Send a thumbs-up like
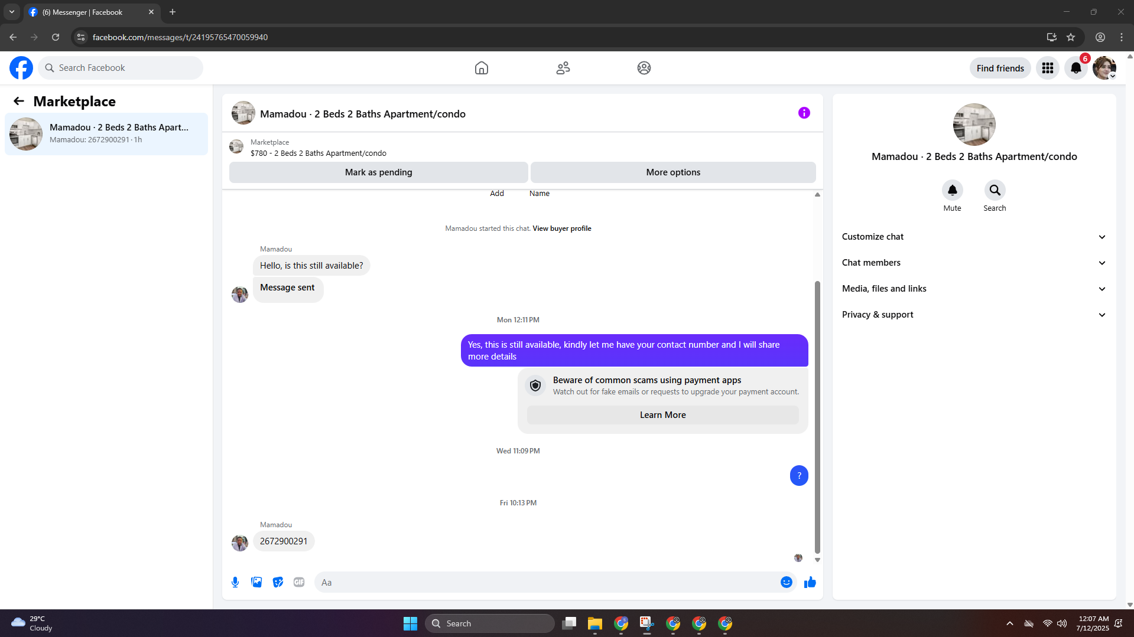 click(x=810, y=582)
